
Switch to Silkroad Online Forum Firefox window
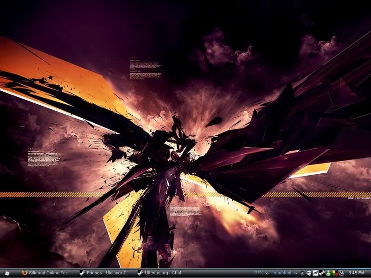46,273
